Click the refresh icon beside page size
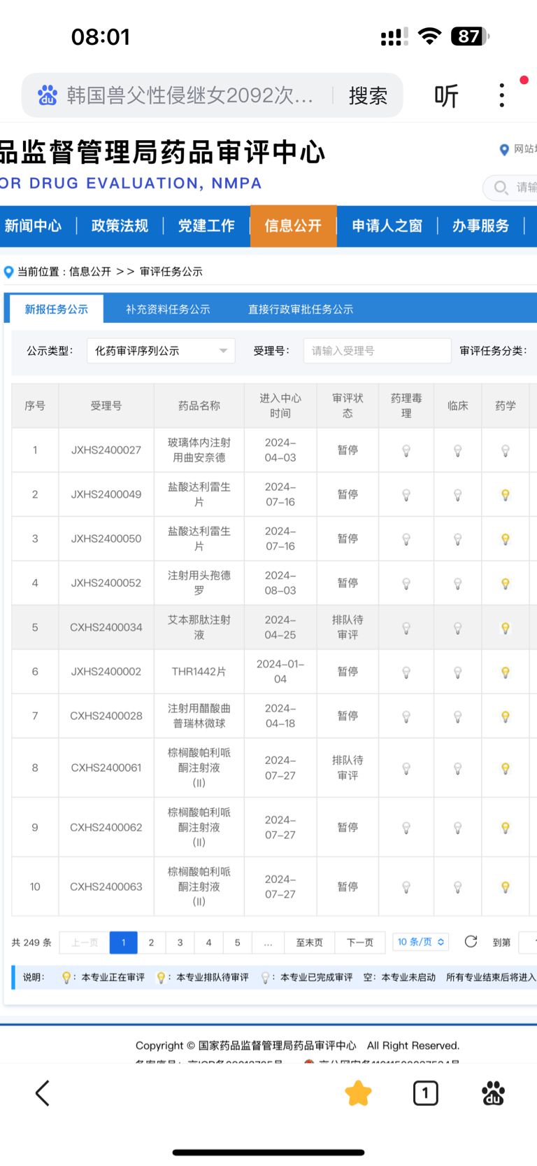Image resolution: width=537 pixels, height=1166 pixels. [x=471, y=942]
